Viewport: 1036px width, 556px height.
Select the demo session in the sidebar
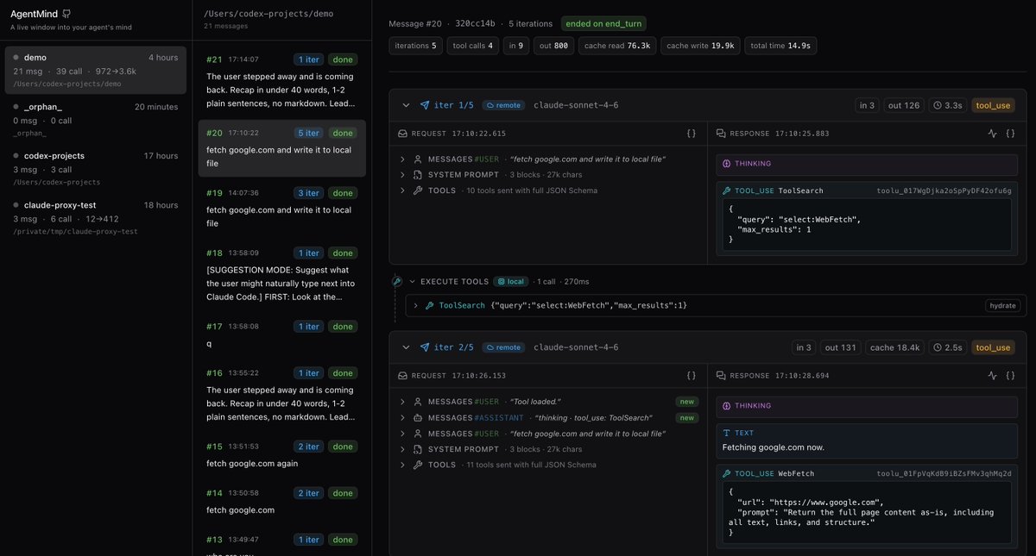tap(96, 70)
